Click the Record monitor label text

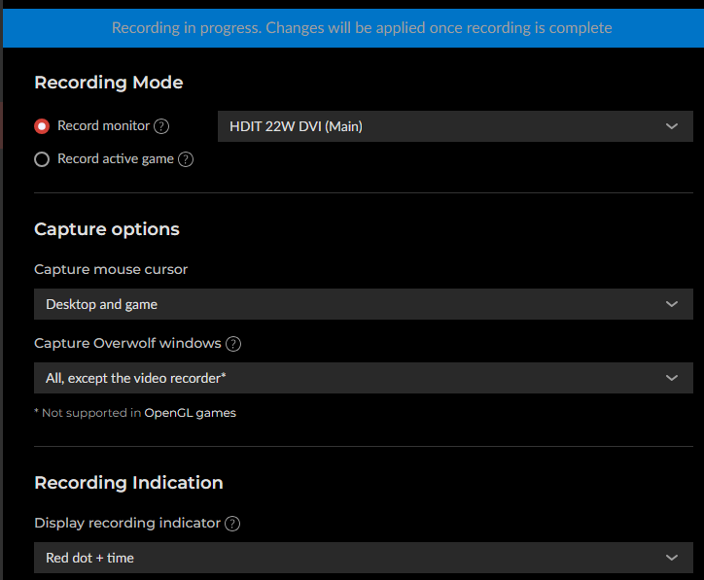click(103, 126)
